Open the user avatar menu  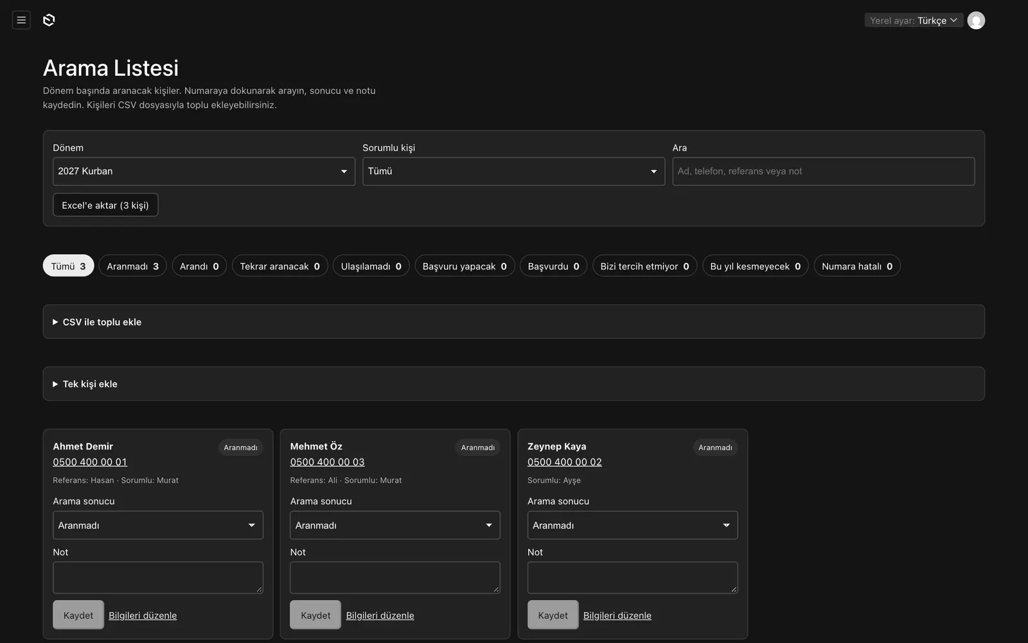coord(976,21)
